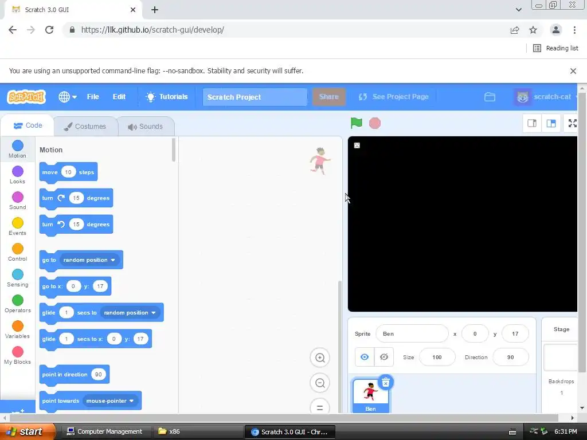This screenshot has height=440, width=587.
Task: Switch to Computer Management taskbar window
Action: click(x=105, y=431)
